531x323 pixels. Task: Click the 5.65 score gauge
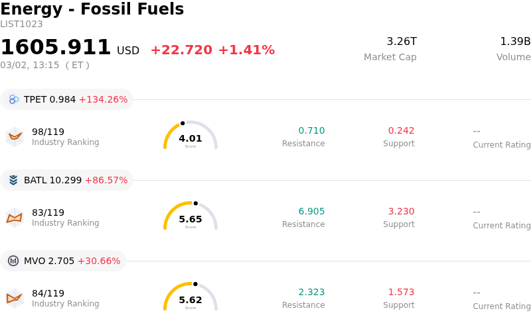[190, 216]
